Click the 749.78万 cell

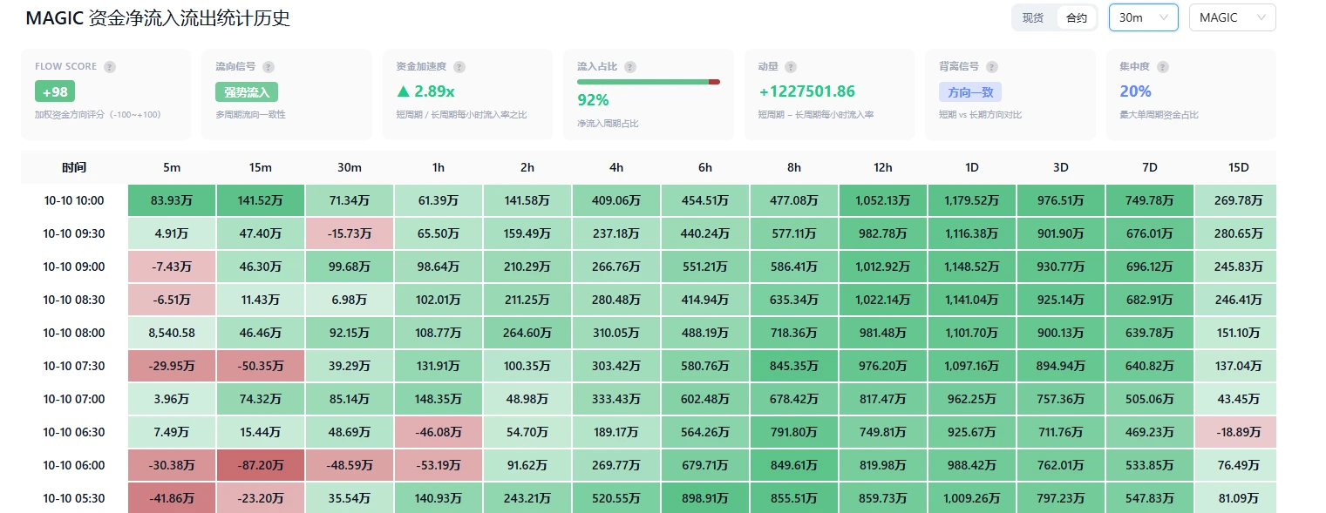1150,200
